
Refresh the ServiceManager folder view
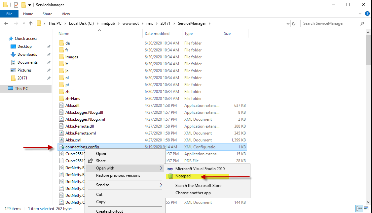[x=294, y=23]
